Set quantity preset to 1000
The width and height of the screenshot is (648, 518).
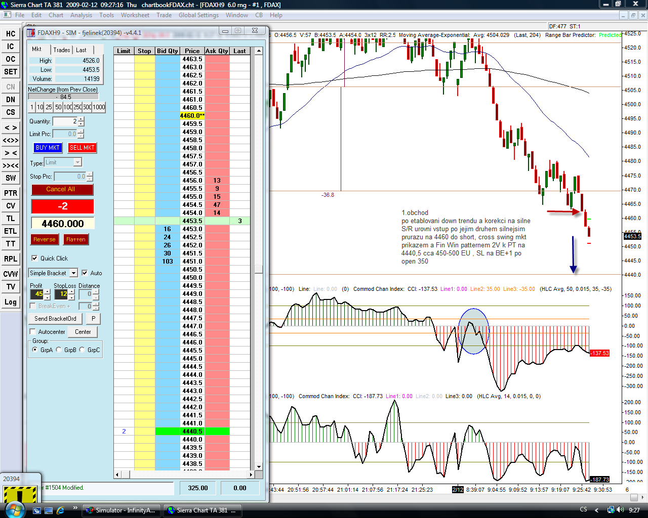(x=99, y=107)
